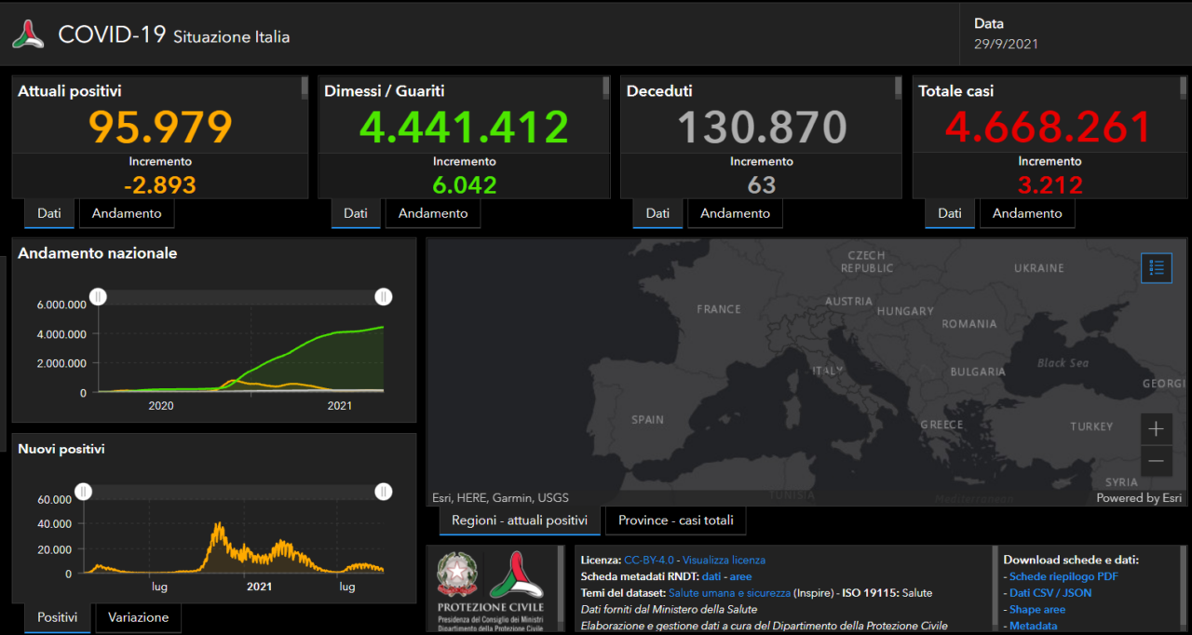Click the ROMANIA label on map
Screen dimensions: 1192x635
(x=968, y=324)
